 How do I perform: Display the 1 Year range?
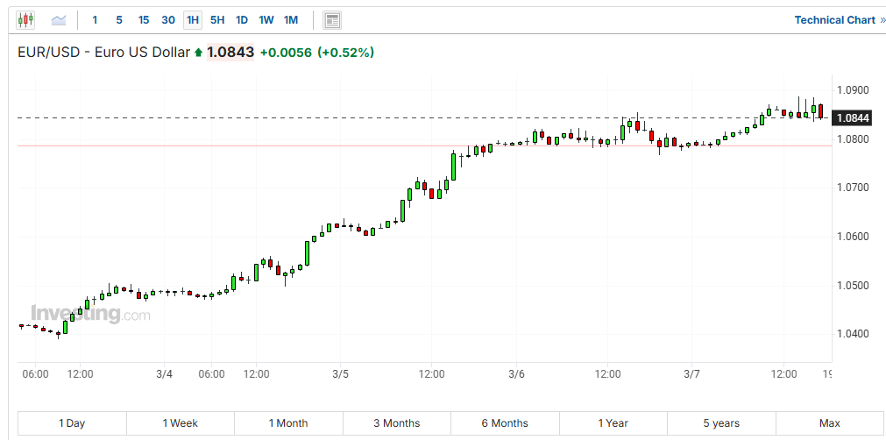coord(613,423)
